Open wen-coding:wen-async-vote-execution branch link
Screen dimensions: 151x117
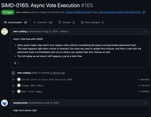click(x=120, y=12)
